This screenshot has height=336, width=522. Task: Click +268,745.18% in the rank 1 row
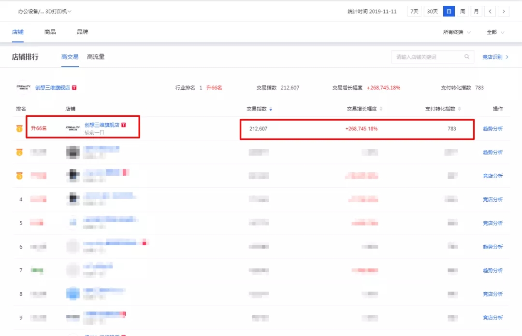point(361,129)
